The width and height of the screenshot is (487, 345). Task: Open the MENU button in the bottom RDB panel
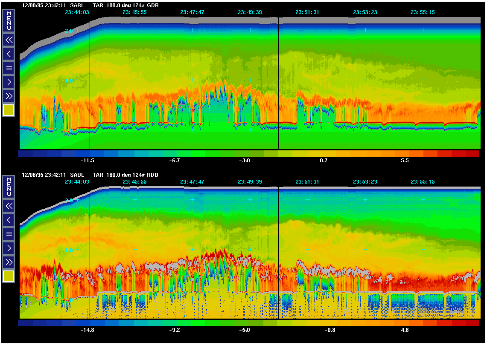pyautogui.click(x=9, y=187)
